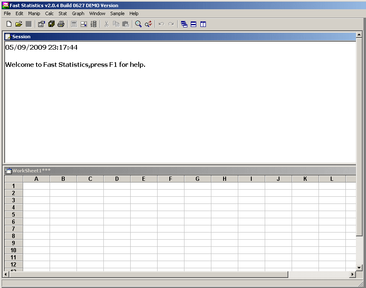Screen dimensions: 366x288
Task: Select column L header
Action: [x=332, y=179]
